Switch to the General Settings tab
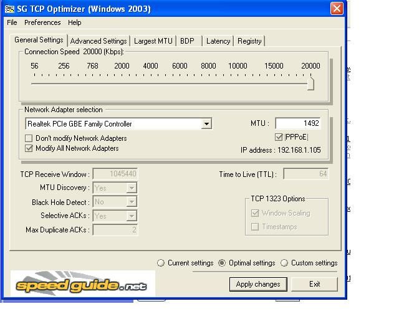Screen dimensions: 399x319 39,40
